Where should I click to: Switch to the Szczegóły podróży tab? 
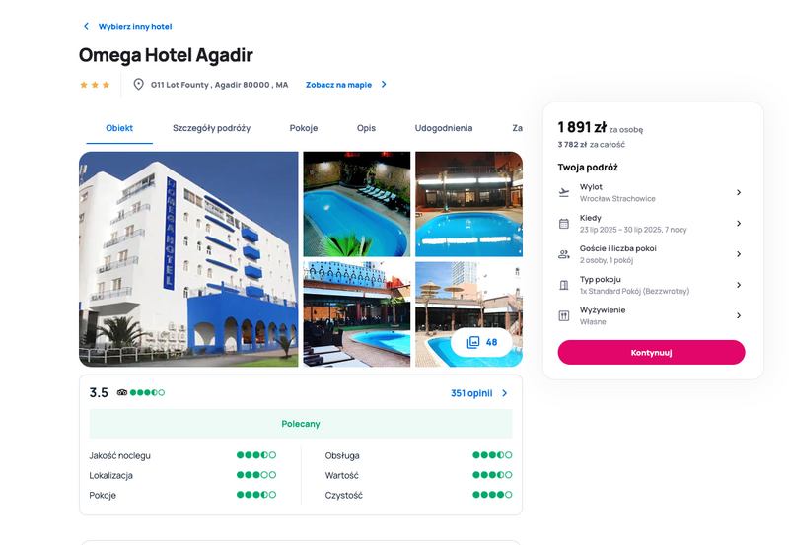pos(211,128)
